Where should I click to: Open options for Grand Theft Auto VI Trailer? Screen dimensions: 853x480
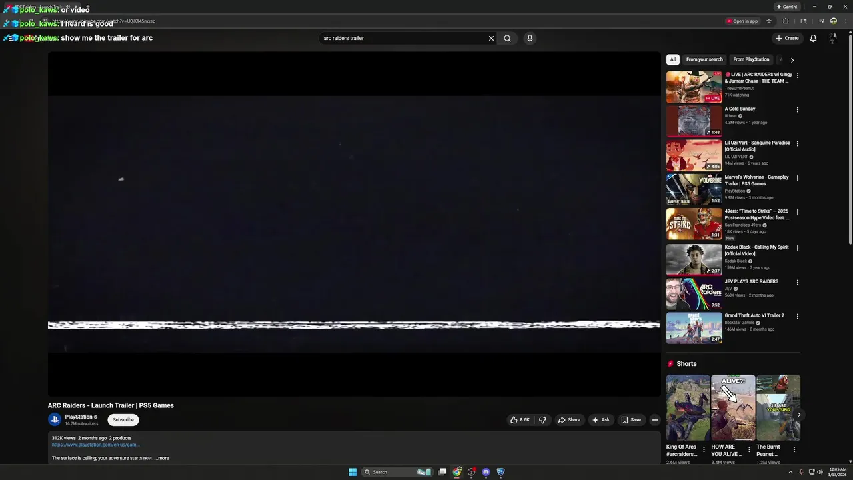tap(797, 316)
